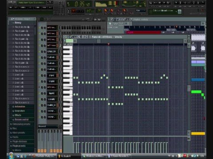
Task: Select the blue playlist clip
Action: click(x=198, y=80)
